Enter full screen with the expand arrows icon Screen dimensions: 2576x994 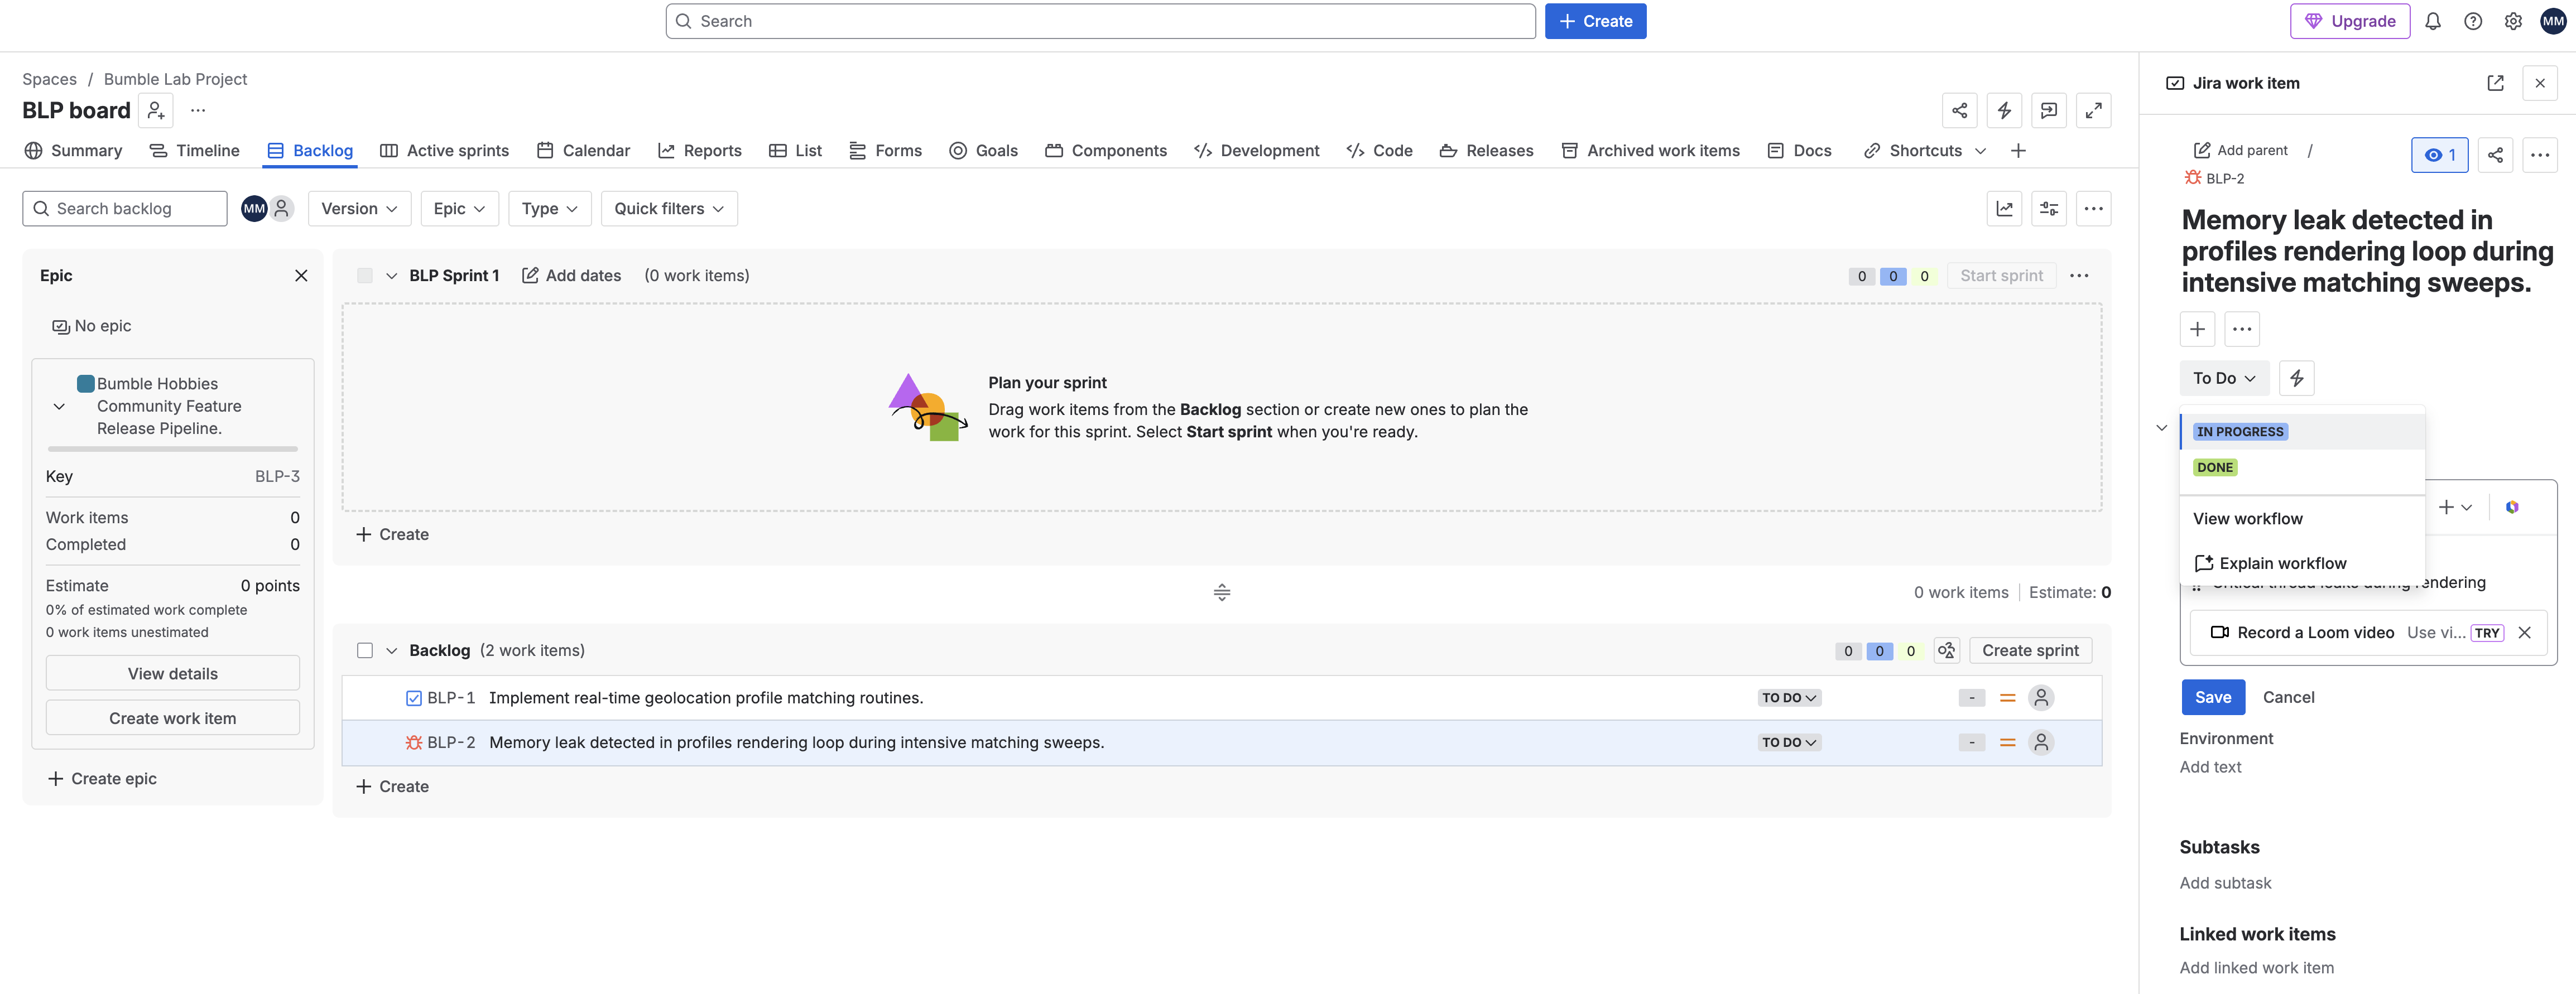click(2094, 111)
